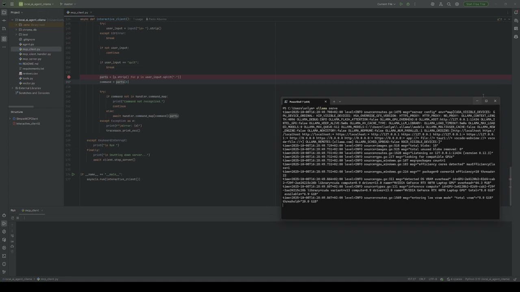
Task: Open the Commit tool window
Action: point(4,21)
